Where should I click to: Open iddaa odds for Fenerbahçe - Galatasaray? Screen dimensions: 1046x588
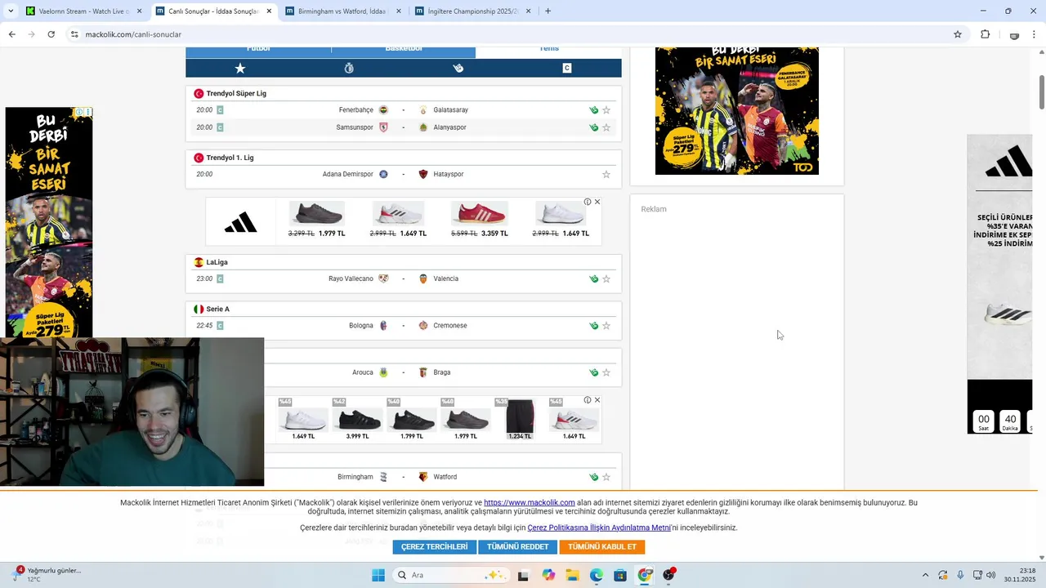point(594,110)
